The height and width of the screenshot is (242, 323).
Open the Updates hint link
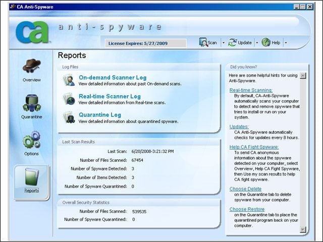(x=239, y=127)
